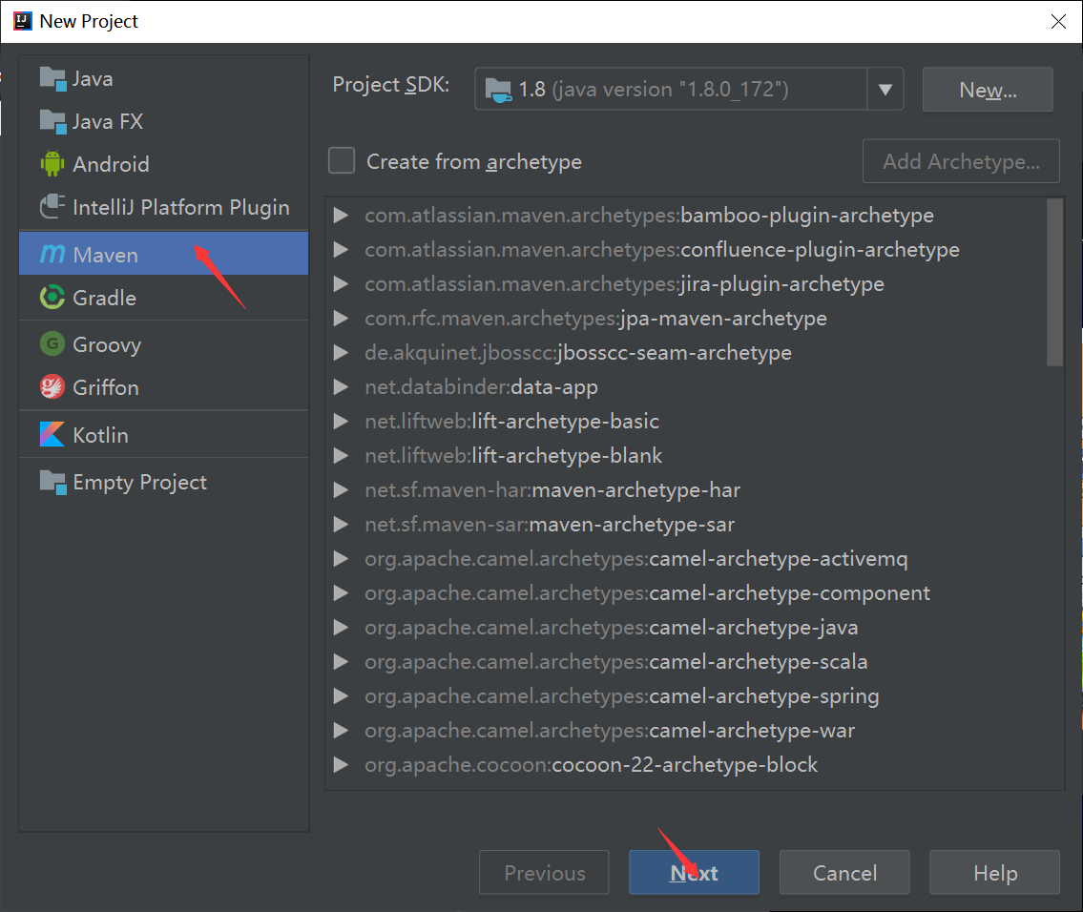This screenshot has height=912, width=1083.
Task: Expand the maven-archetype-har node
Action: coord(341,490)
